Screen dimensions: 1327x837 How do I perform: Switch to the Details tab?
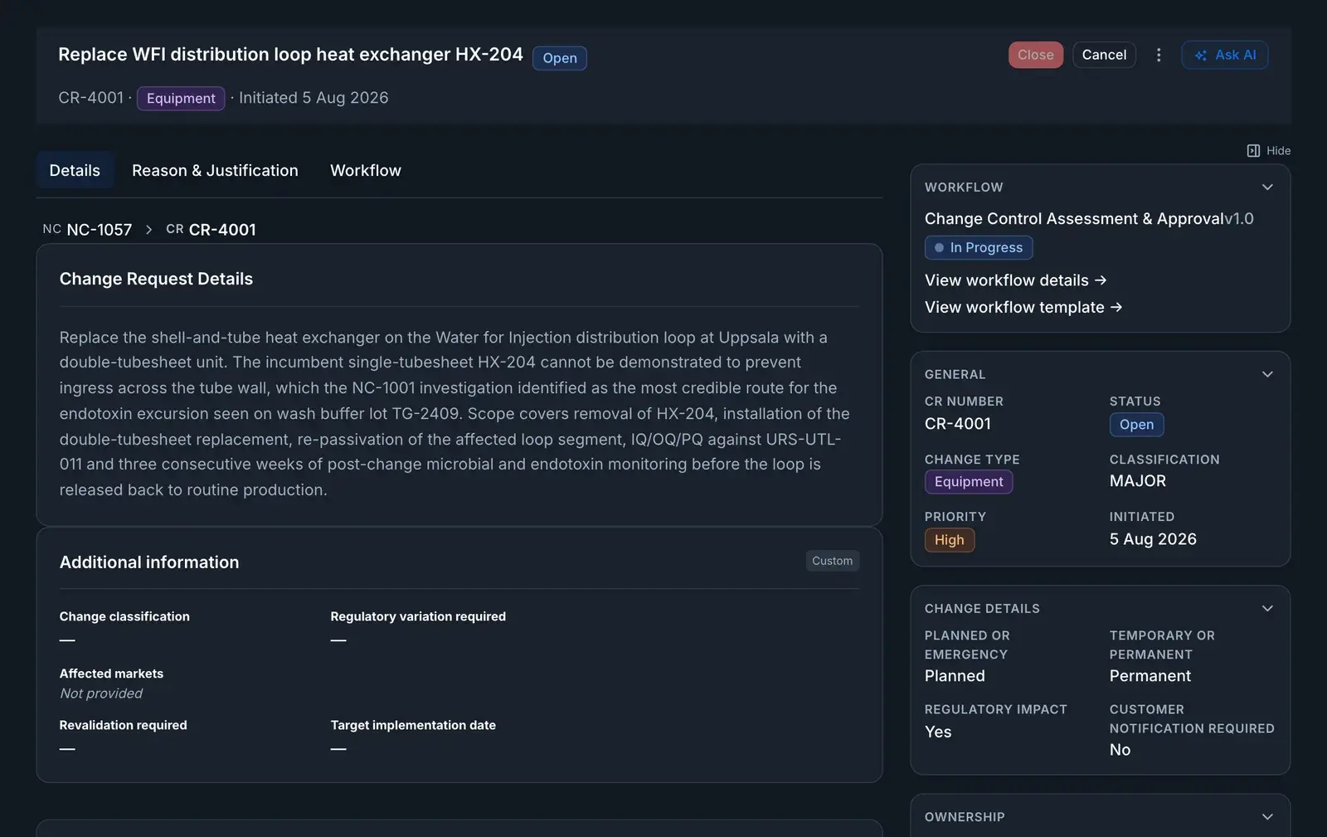[x=75, y=170]
